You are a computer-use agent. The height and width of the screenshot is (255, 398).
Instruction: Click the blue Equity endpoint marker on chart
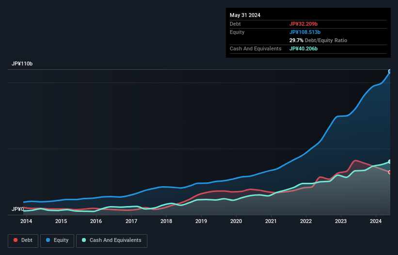click(390, 71)
